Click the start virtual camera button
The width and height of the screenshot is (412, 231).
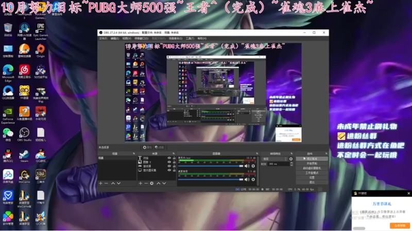pyautogui.click(x=312, y=168)
